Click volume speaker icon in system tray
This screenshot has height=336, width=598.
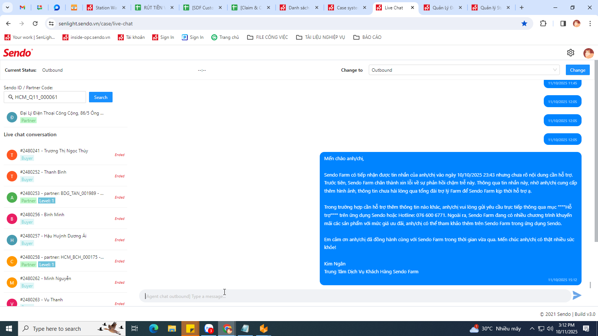(550, 329)
